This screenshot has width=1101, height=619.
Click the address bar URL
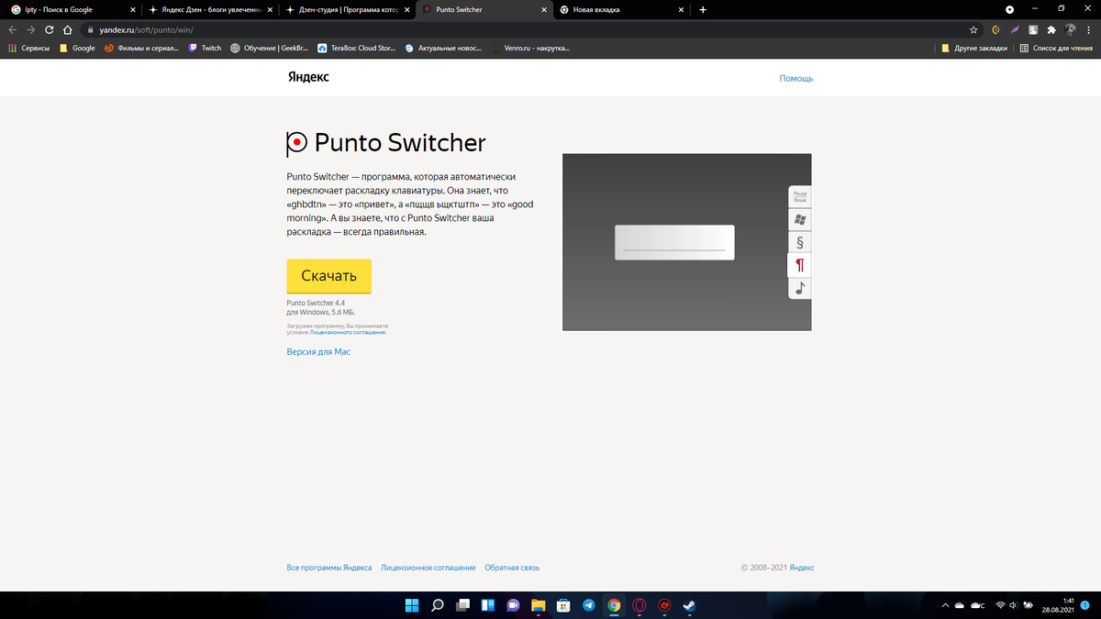(x=146, y=29)
